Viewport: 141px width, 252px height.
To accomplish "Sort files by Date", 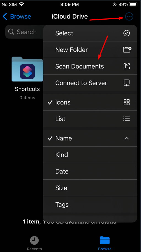I will tap(90, 171).
